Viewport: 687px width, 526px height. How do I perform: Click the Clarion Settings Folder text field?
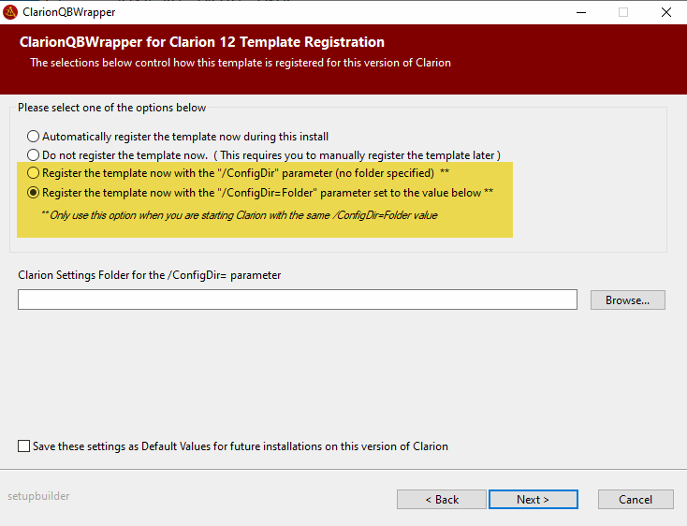(297, 300)
